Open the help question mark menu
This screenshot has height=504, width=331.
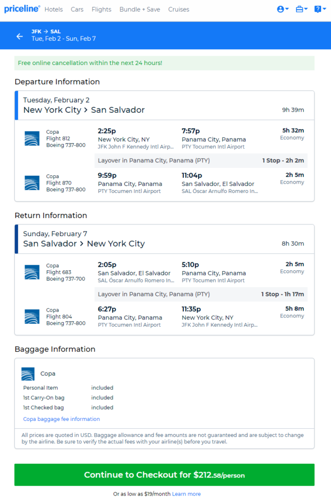[320, 9]
